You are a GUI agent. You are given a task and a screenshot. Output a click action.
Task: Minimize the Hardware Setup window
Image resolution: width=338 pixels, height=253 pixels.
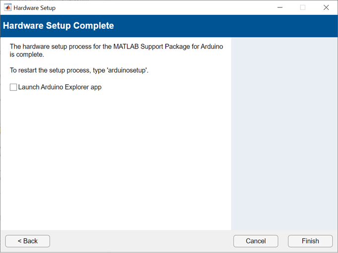pos(279,7)
